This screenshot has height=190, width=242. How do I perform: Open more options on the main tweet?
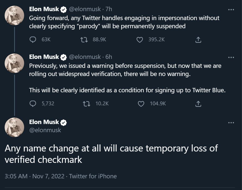pos(231,123)
